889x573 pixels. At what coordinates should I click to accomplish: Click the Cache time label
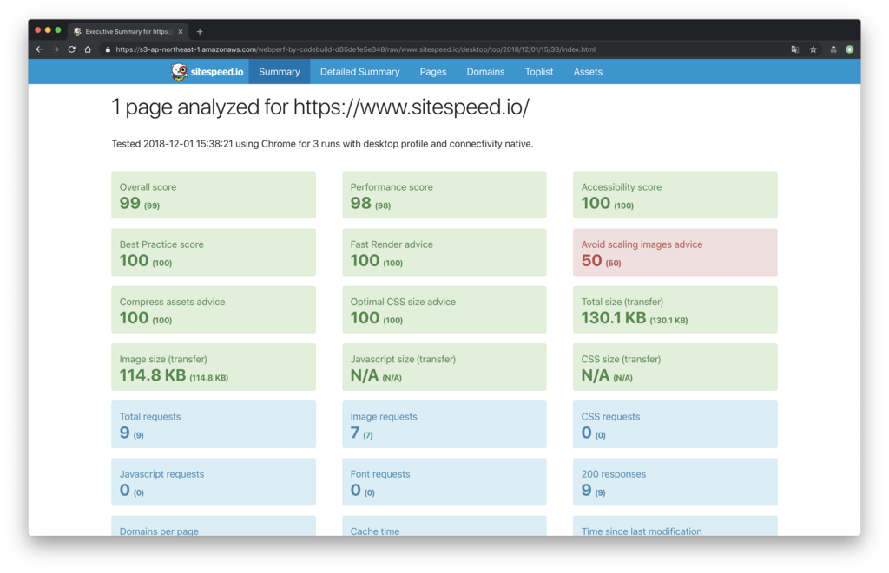point(375,531)
